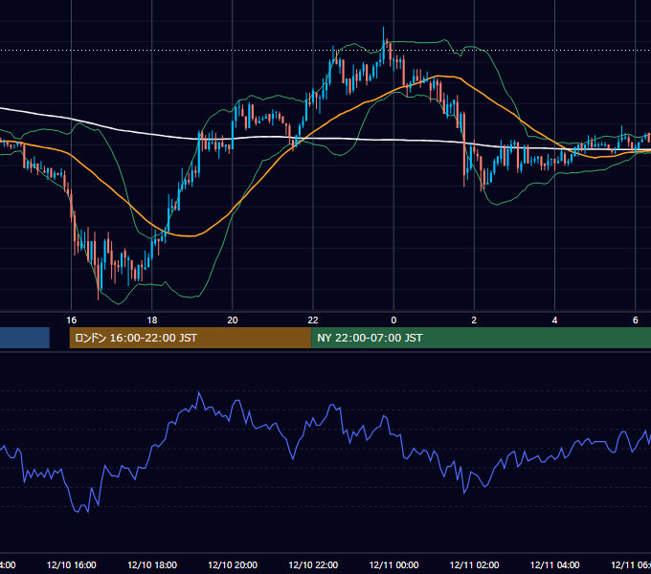Click the 0 hour label on price chart axis
The width and height of the screenshot is (651, 574).
coord(393,320)
